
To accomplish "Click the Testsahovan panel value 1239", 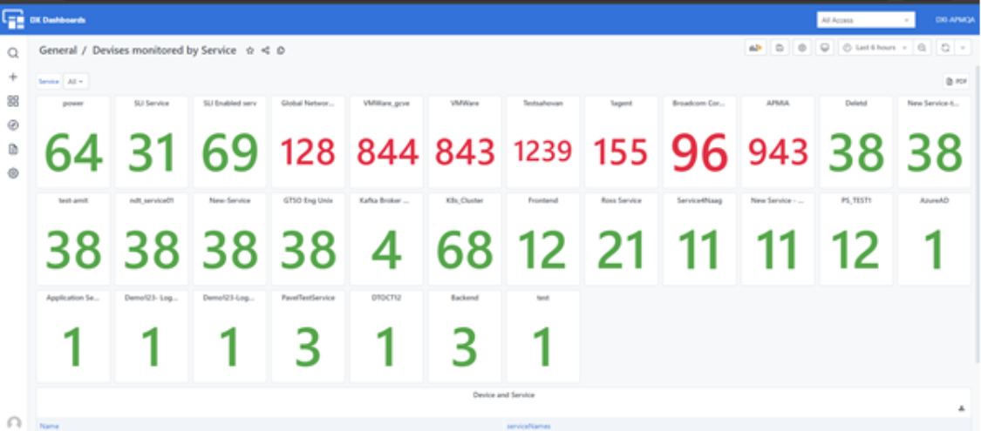I will point(543,152).
